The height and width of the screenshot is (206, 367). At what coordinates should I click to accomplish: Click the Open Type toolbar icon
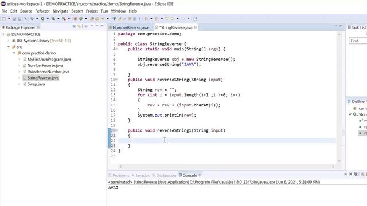coord(92,19)
